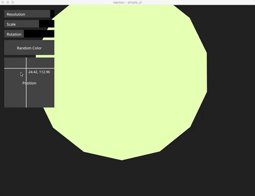Click the vertical crosshair line below Position label
Screen dimensions: 255x196
click(x=26, y=96)
